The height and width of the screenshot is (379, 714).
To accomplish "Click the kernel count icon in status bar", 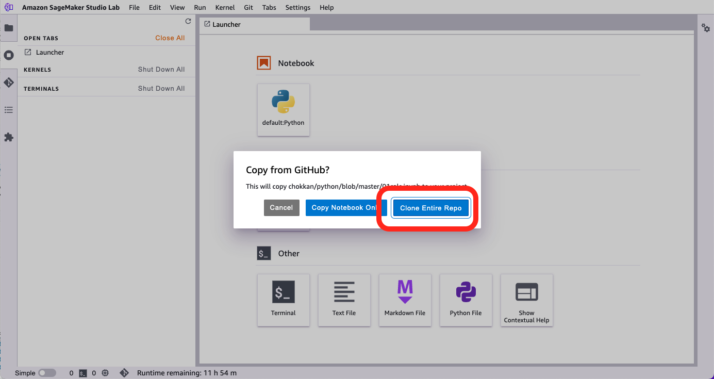I will (105, 373).
